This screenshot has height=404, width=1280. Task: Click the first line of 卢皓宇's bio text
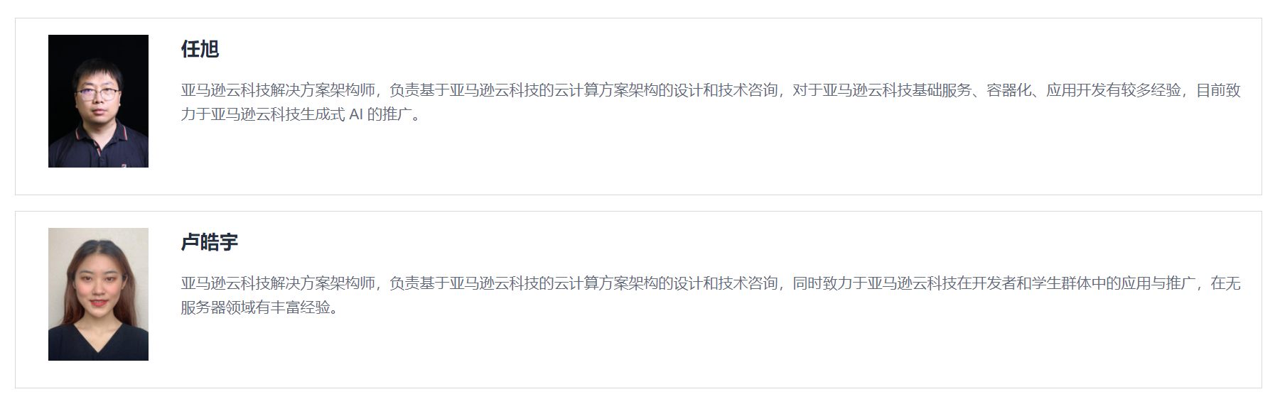[x=710, y=283]
